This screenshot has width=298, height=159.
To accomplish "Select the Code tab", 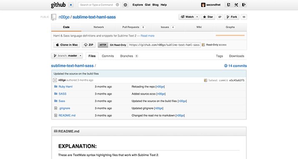I will pos(66,27).
